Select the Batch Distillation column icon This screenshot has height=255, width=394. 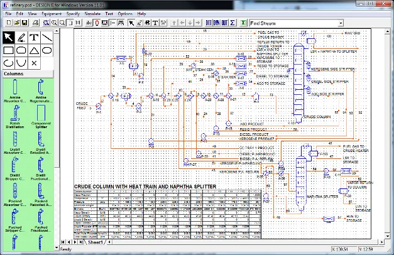click(15, 117)
